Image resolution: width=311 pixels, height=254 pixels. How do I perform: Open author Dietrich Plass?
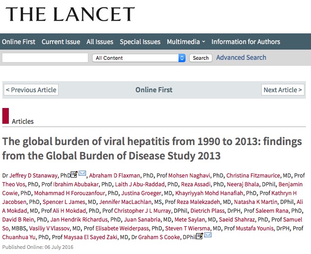pos(207,211)
